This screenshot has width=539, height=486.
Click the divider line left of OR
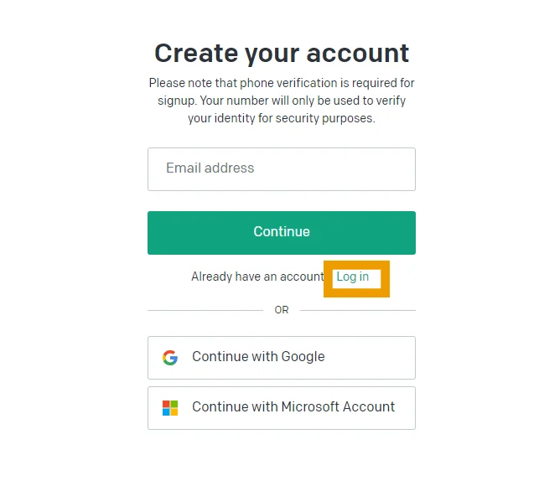pyautogui.click(x=205, y=310)
